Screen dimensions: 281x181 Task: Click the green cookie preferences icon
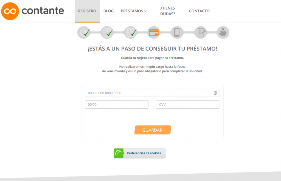click(x=119, y=153)
